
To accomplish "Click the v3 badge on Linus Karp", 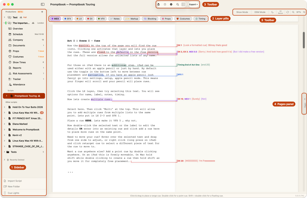I will pos(42,113).
